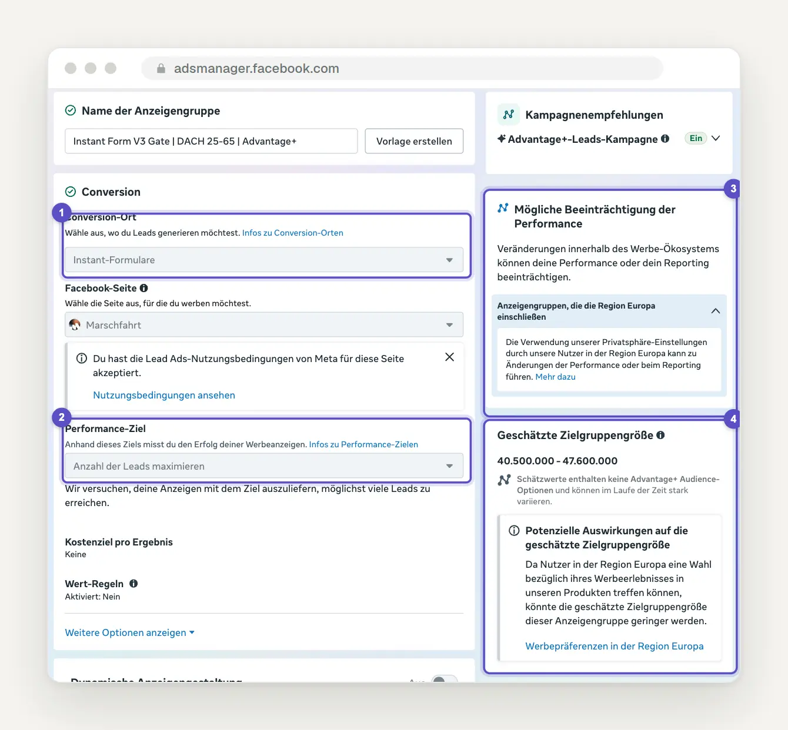The width and height of the screenshot is (788, 730).
Task: Click the info icon in Lead Ads notice
Action: pos(82,359)
